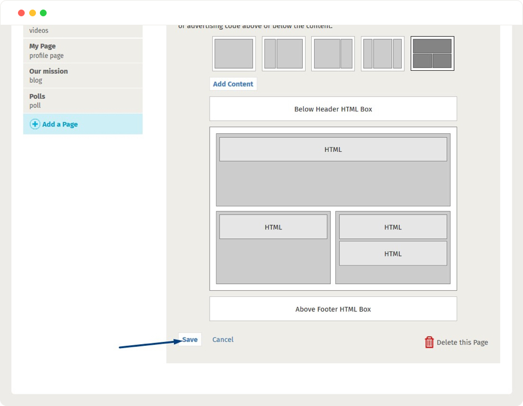Screen dimensions: 523x406
Task: Save the page layout
Action: point(190,340)
